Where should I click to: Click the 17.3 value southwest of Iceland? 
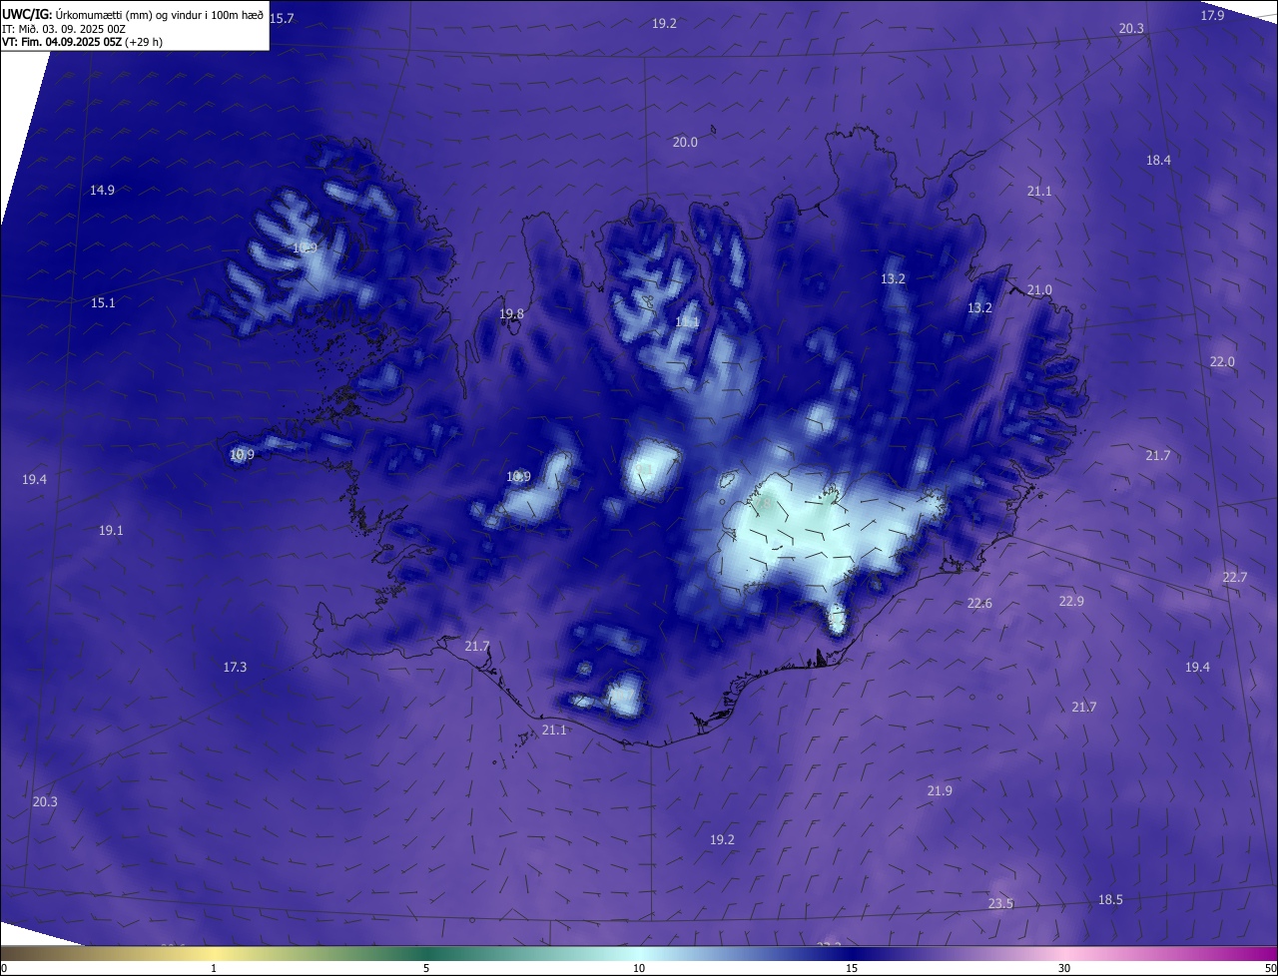[235, 667]
